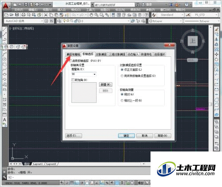Select the Circle draw tool
Image resolution: width=222 pixels, height=187 pixels.
4,59
